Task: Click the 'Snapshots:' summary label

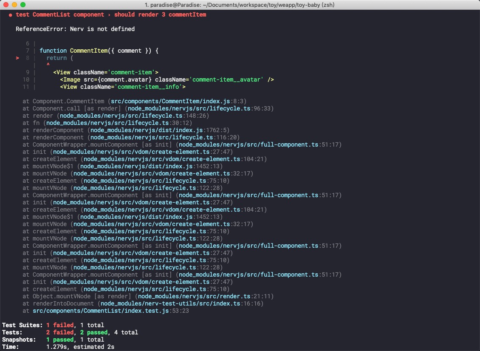Action: 19,340
